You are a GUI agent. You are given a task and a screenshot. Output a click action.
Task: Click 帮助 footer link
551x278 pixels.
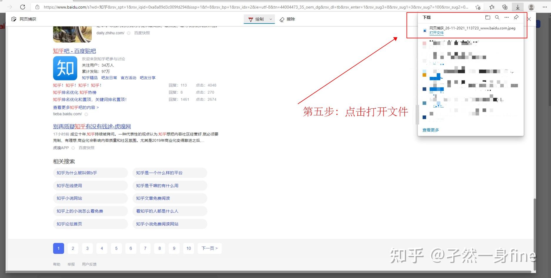coord(56,264)
